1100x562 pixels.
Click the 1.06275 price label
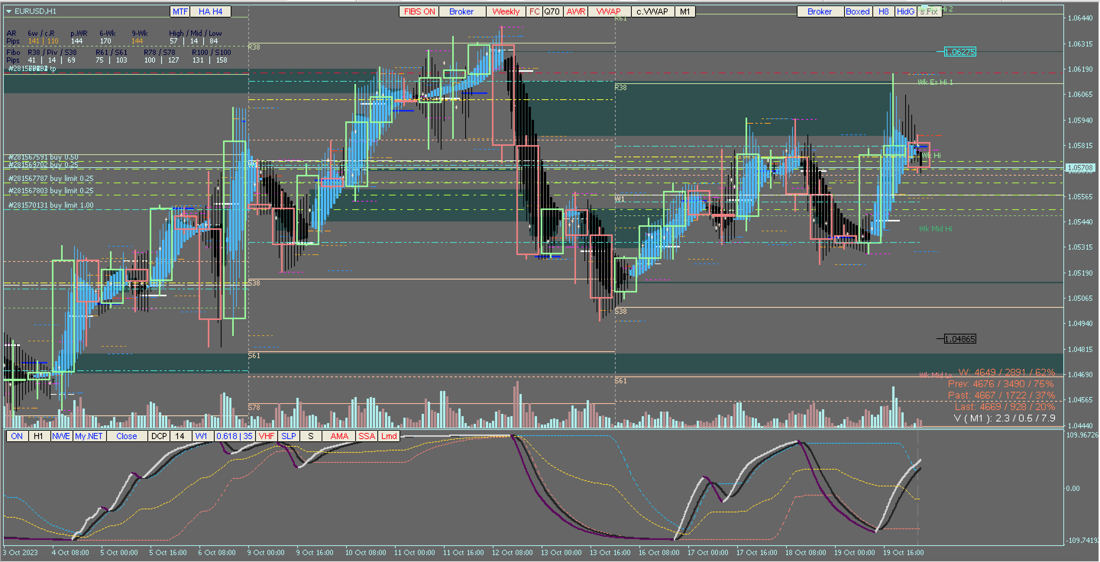tap(959, 52)
